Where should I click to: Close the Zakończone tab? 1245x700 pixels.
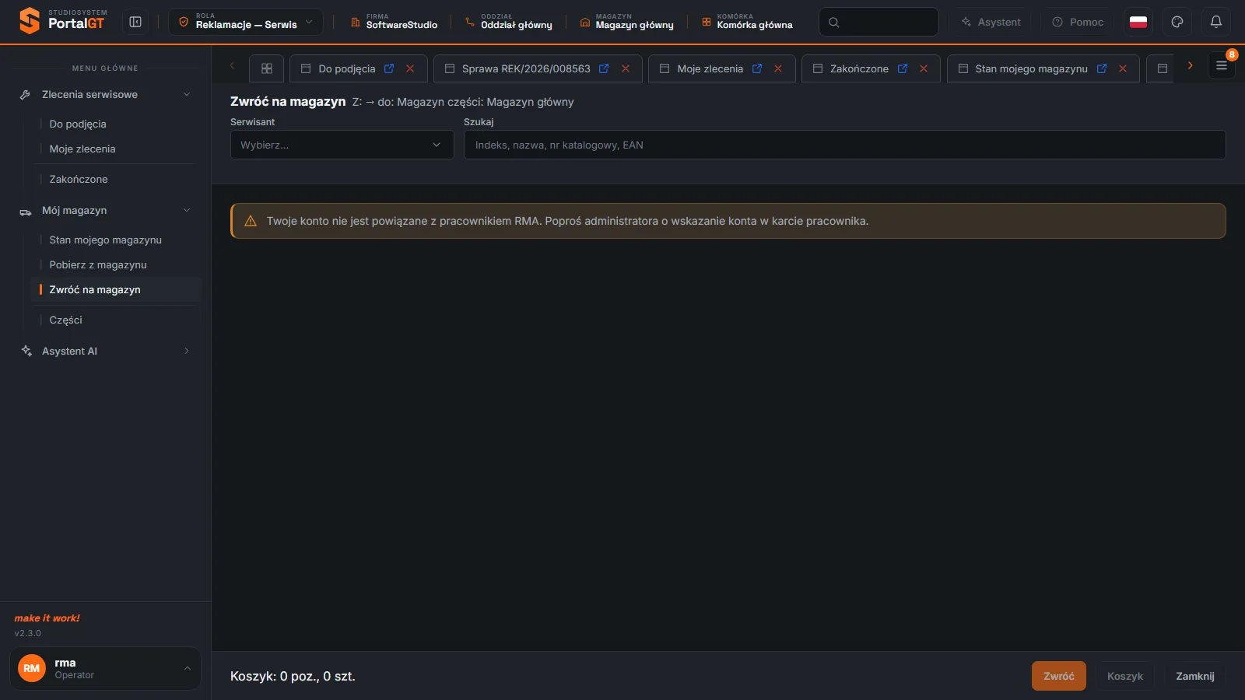coord(924,68)
